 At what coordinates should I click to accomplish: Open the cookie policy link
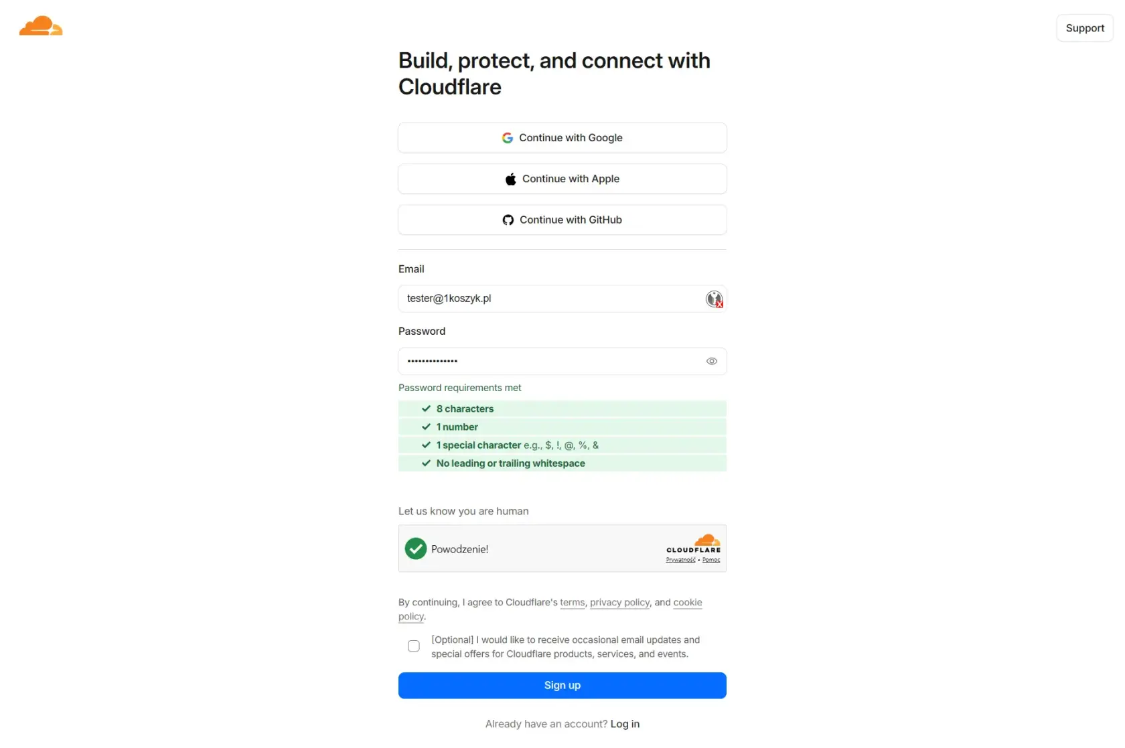click(x=687, y=603)
